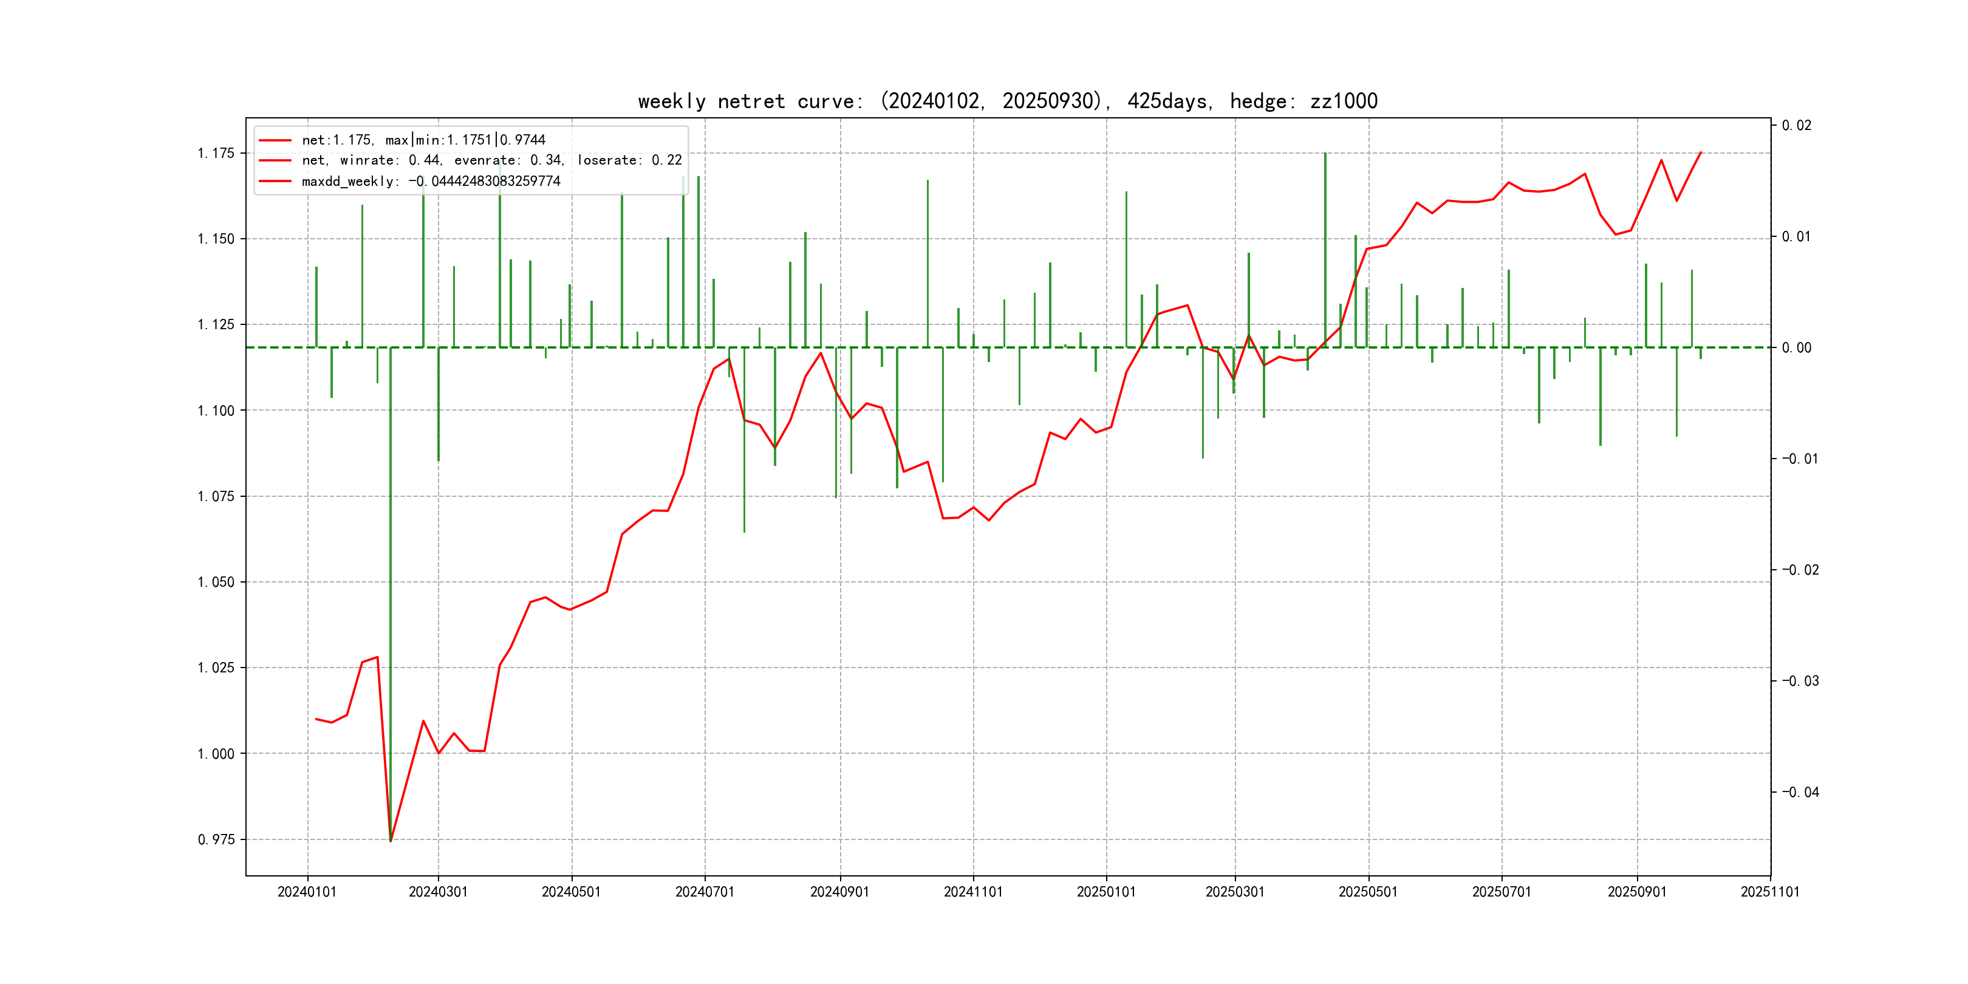Click x-axis label 20240101
The height and width of the screenshot is (984, 1968).
[x=307, y=892]
